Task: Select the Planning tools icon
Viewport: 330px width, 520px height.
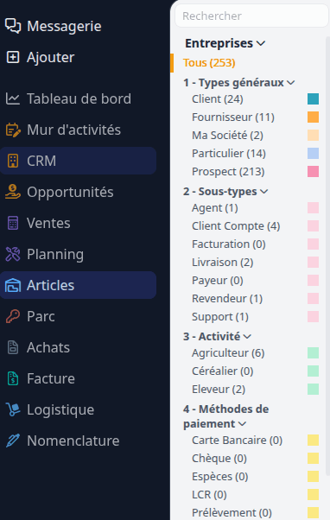Action: tap(13, 254)
